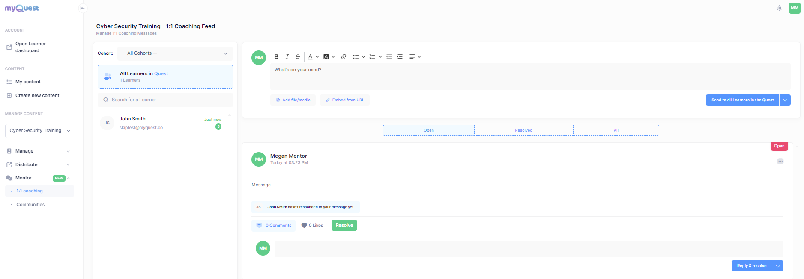Click the green Resolve button
The height and width of the screenshot is (279, 804).
(x=344, y=226)
